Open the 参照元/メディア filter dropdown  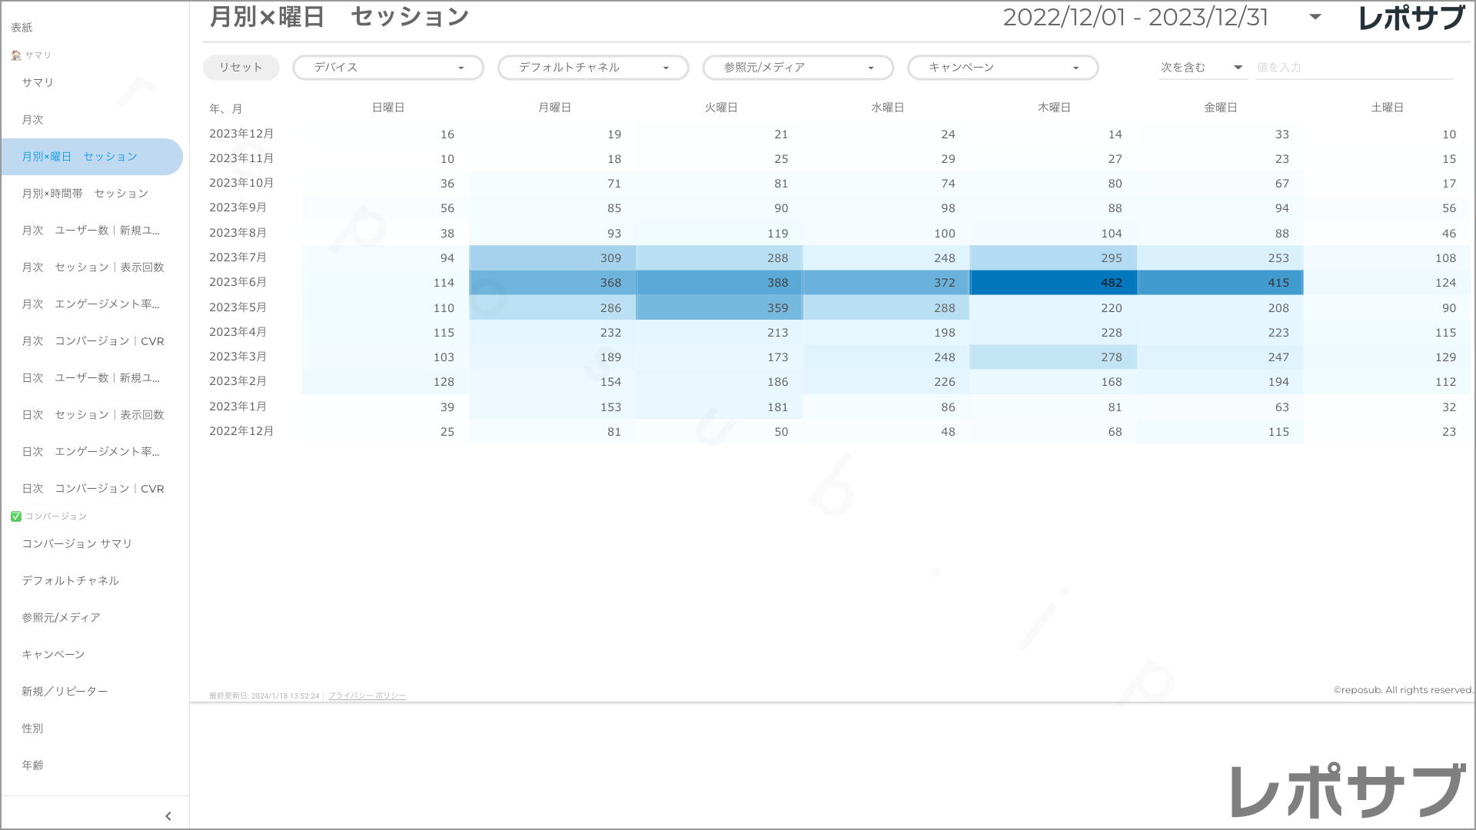[x=798, y=68]
